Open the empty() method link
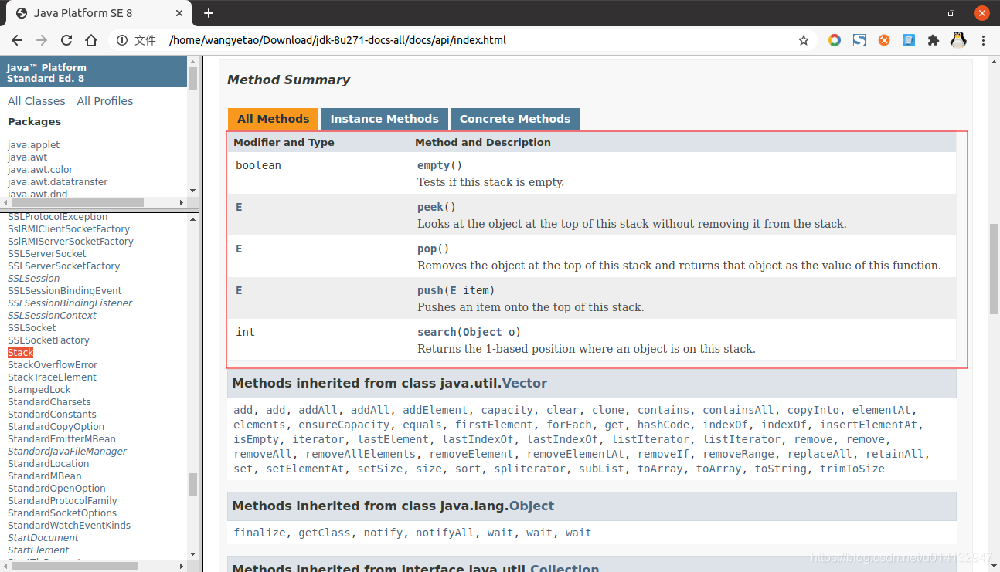Image resolution: width=1000 pixels, height=572 pixels. click(434, 165)
